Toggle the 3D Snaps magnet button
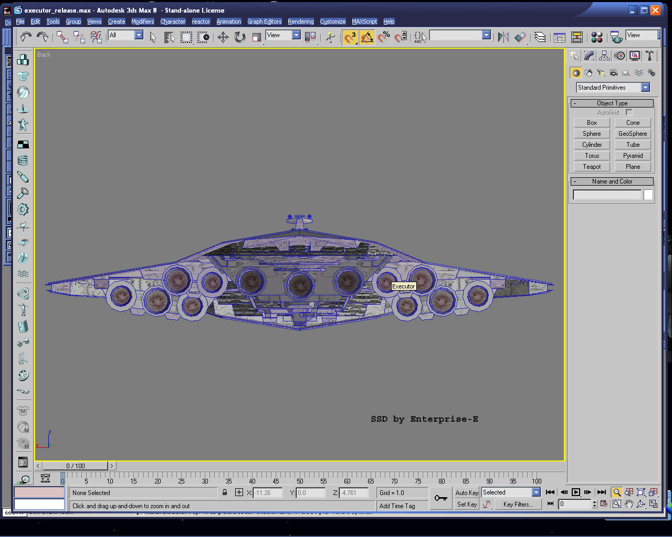Image resolution: width=672 pixels, height=537 pixels. (x=350, y=37)
